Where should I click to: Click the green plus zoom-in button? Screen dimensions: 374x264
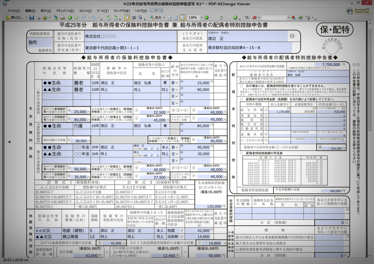click(235, 17)
